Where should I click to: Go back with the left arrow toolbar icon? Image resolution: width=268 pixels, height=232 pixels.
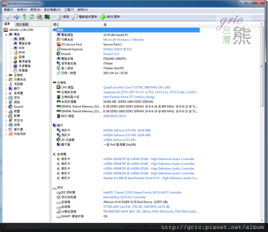(x=9, y=17)
